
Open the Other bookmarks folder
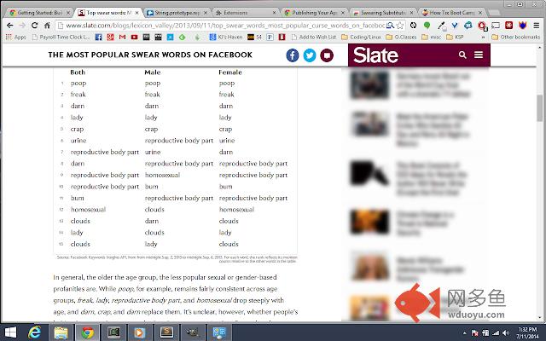(515, 37)
